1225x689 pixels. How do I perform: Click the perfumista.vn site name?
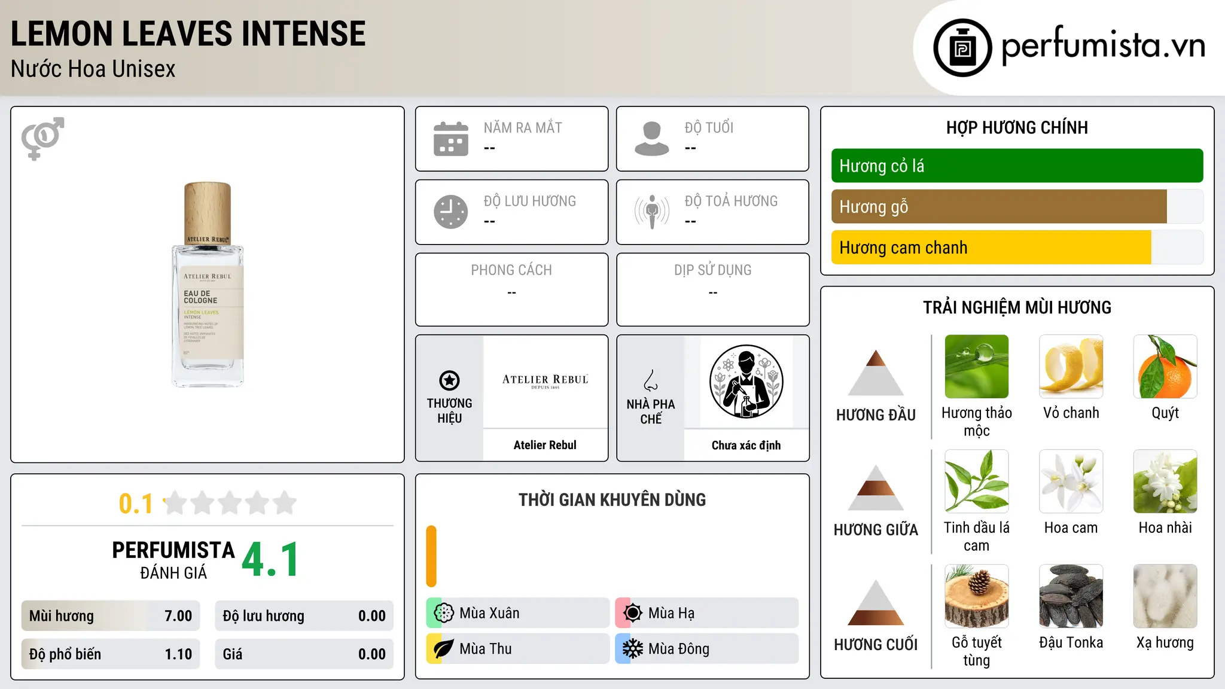coord(1103,47)
